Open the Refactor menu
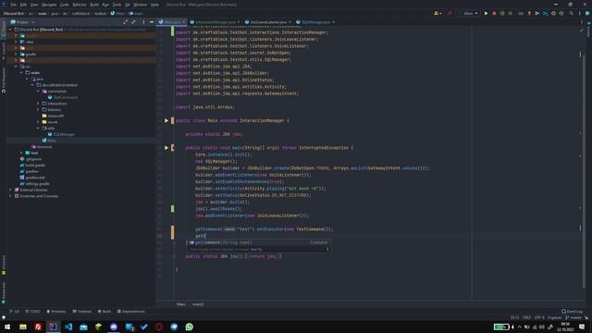The image size is (592, 333). (x=80, y=5)
